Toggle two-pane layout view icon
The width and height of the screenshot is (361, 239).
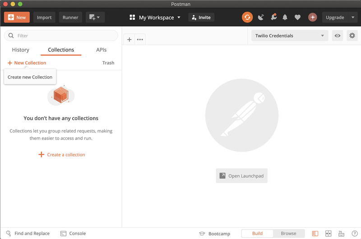point(329,234)
